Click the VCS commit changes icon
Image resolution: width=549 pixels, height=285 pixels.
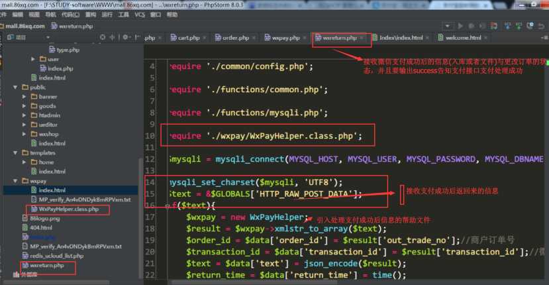tap(519, 26)
